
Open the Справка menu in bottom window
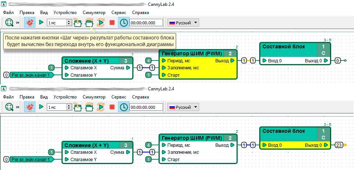[140, 97]
